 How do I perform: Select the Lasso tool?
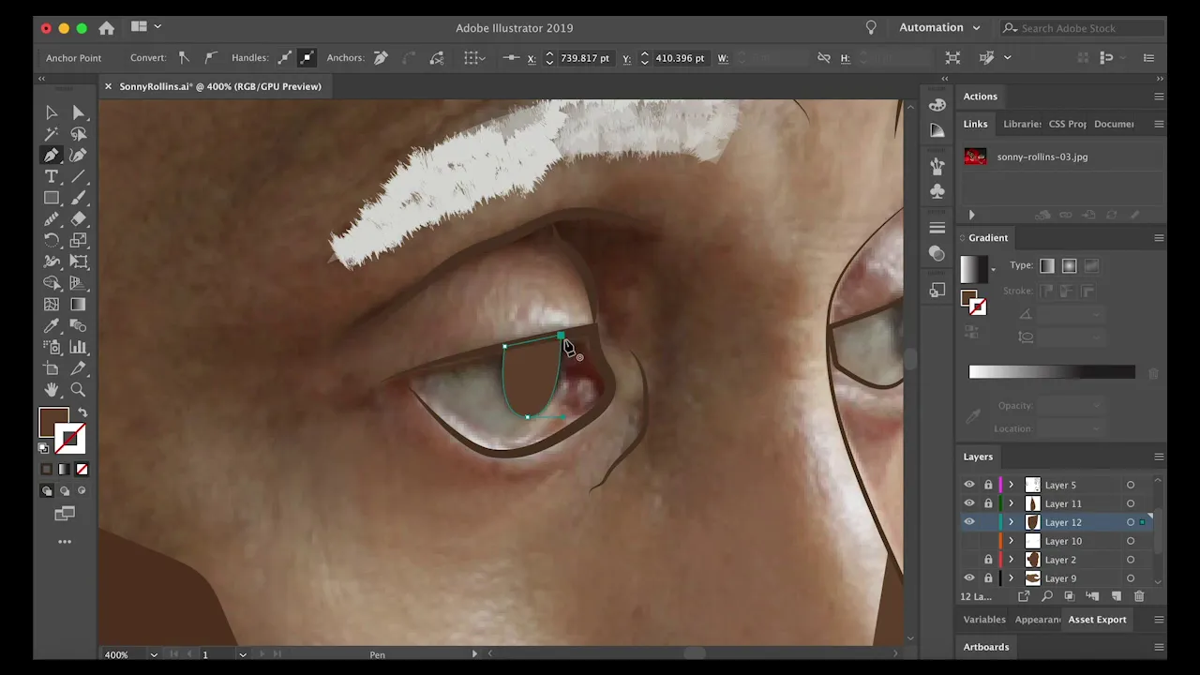79,134
